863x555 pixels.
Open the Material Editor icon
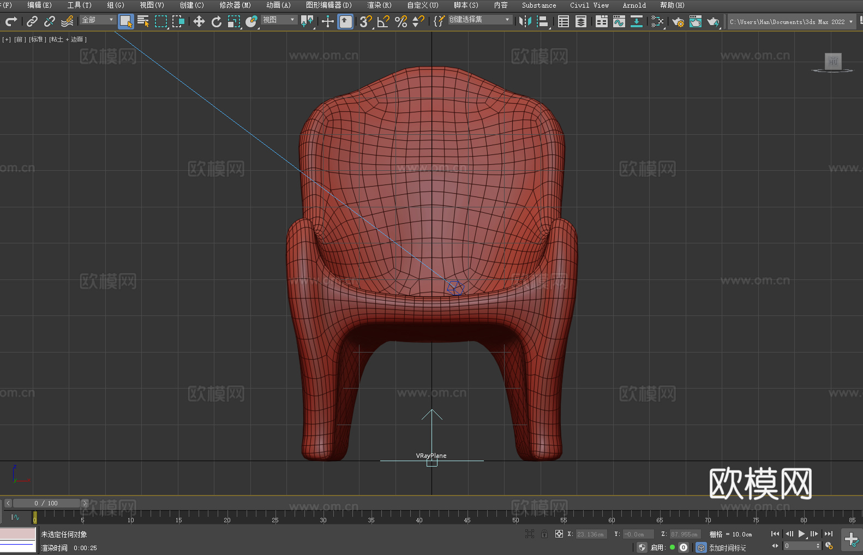(x=657, y=21)
